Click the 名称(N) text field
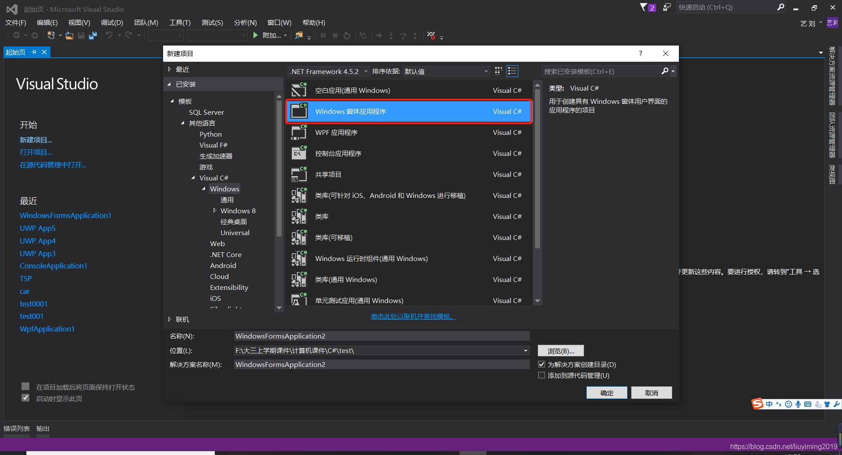This screenshot has height=455, width=842. 382,336
